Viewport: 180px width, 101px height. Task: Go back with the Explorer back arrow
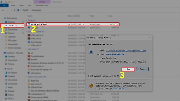coord(3,10)
